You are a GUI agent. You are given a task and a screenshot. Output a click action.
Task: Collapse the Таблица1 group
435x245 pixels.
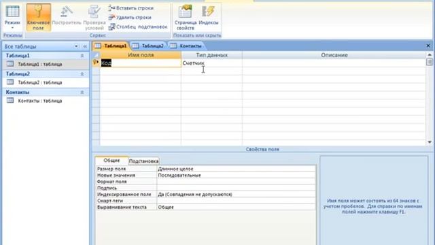coord(82,56)
